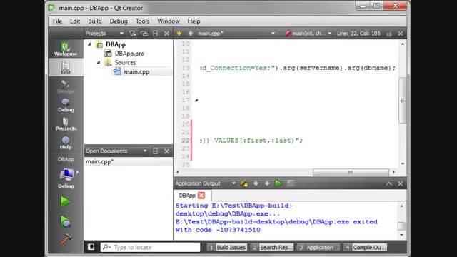Open the Projects mode in the sidebar
Viewport: 457px width, 257px height.
(x=66, y=124)
